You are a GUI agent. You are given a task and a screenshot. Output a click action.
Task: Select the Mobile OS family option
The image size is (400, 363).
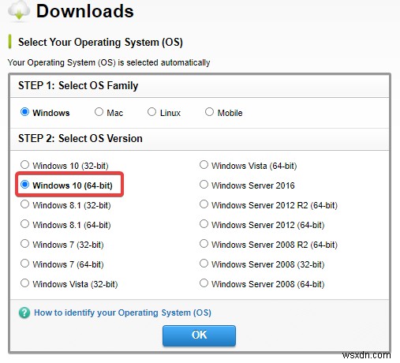pos(209,112)
